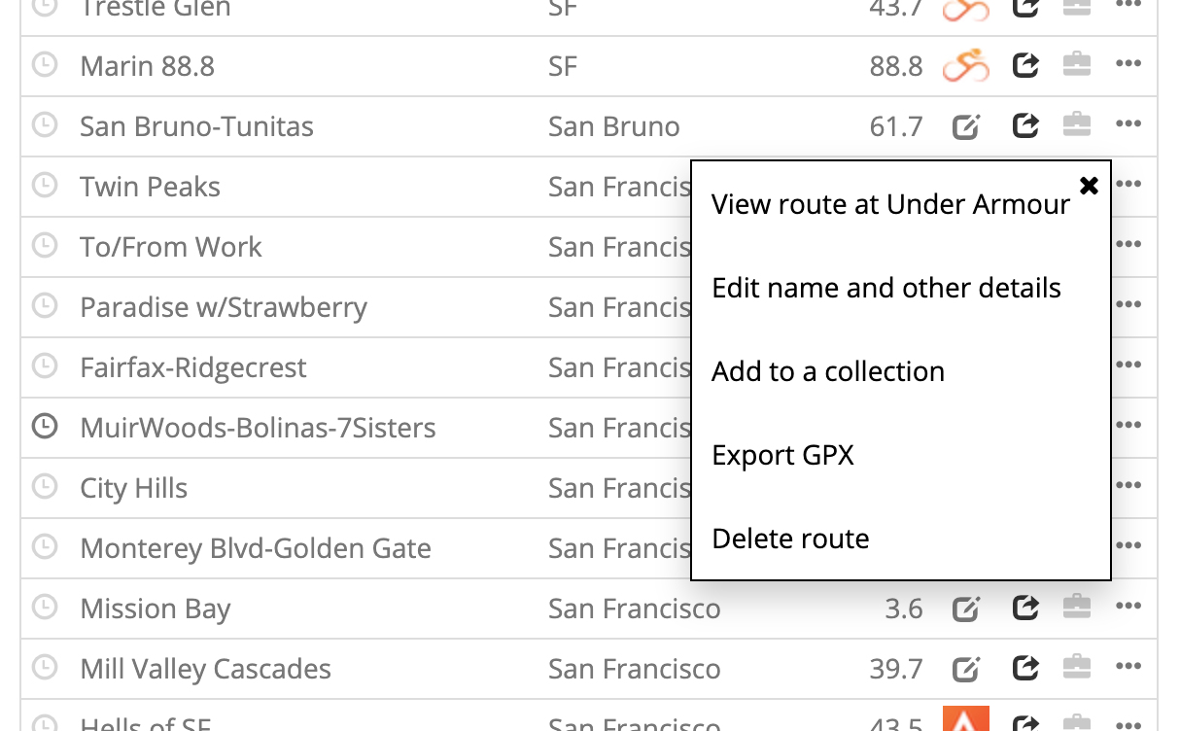
Task: Click Edit name and other details
Action: (x=886, y=288)
